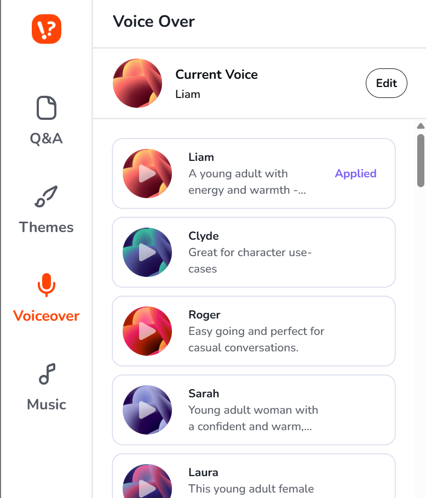426x498 pixels.
Task: Select the Clyde voice name
Action: coord(204,236)
